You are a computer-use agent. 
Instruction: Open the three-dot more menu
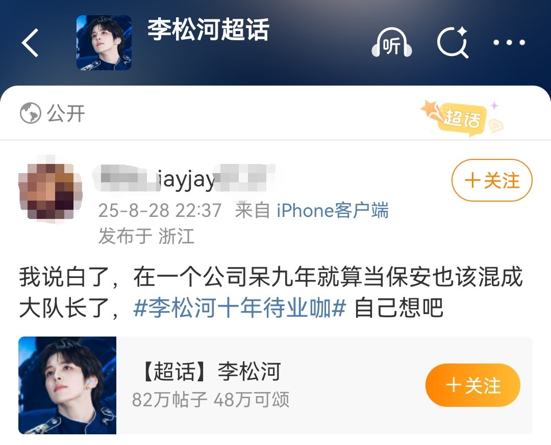click(509, 42)
